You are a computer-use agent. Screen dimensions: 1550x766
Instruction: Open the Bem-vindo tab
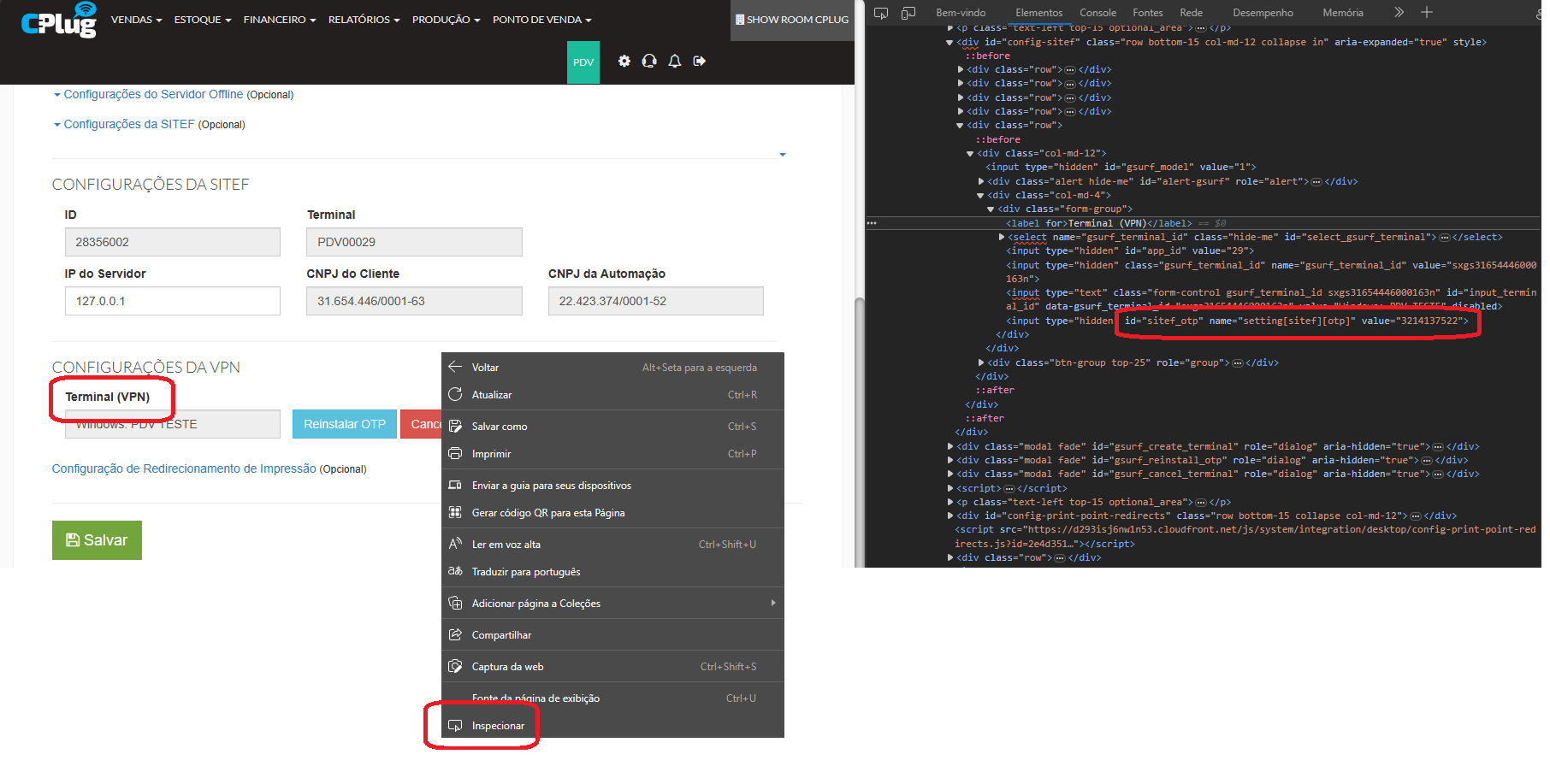click(x=961, y=13)
